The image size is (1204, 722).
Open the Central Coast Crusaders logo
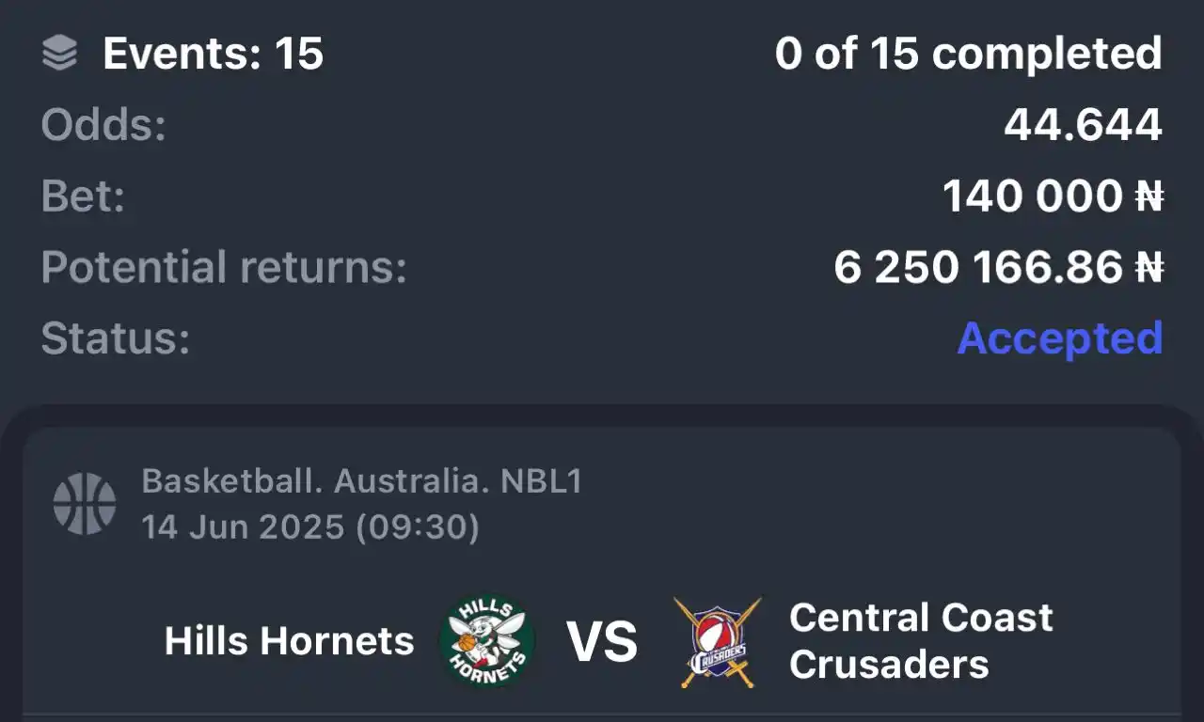point(718,642)
